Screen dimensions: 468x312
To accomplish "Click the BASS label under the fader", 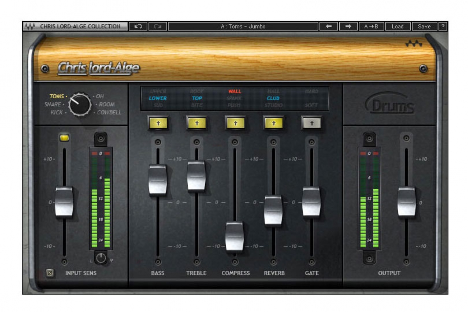I will click(158, 273).
